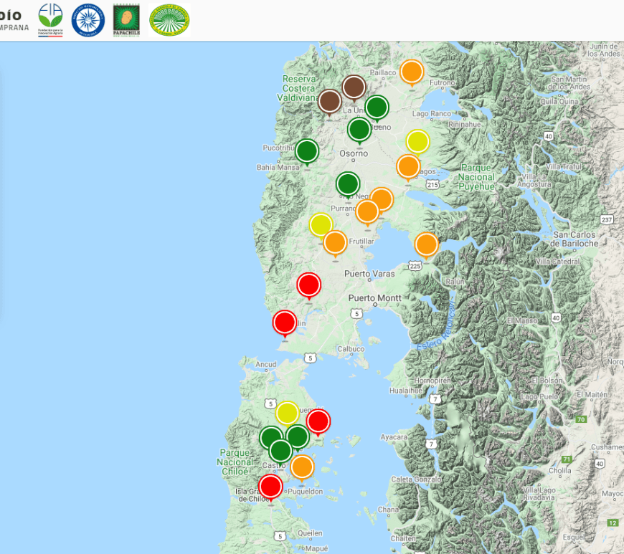Click the FIA foundation logo

tap(50, 19)
